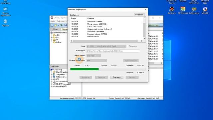This screenshot has width=213, height=120.
Task: Click the log scroll-left arrow
Action: coord(72,41)
